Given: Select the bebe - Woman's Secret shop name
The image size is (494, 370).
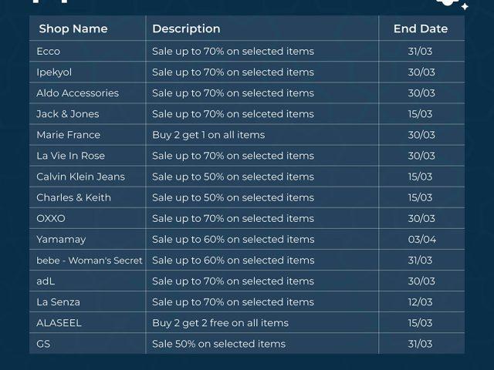Looking at the screenshot, I should pyautogui.click(x=90, y=261).
